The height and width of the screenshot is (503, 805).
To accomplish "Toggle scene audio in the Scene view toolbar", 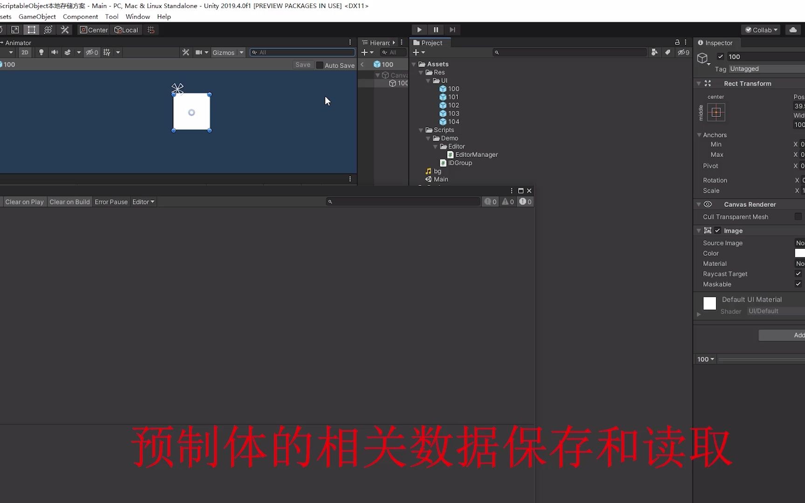I will 54,52.
